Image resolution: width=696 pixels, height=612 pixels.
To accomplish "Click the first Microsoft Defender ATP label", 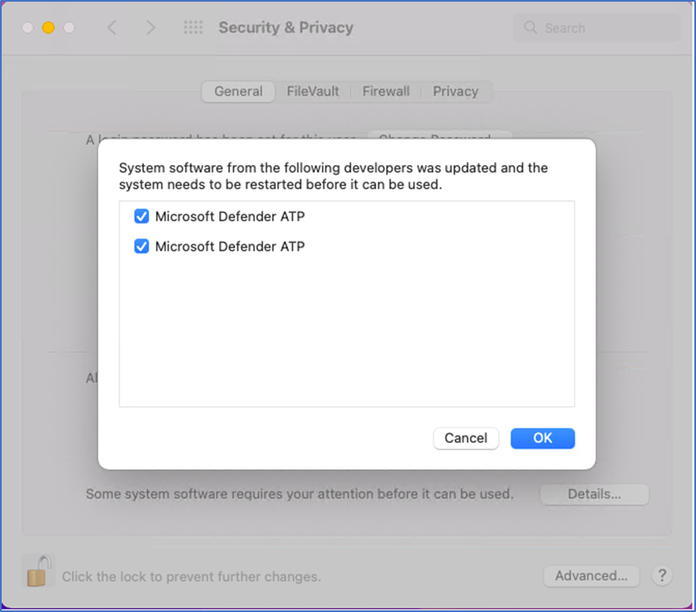I will click(x=230, y=216).
